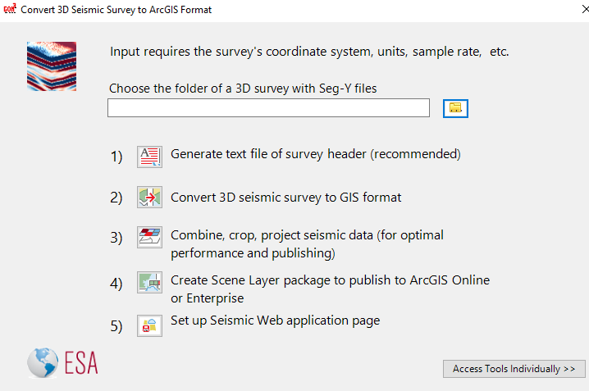
Task: Click the "Choose the folder of a 3D survey" label
Action: pos(243,89)
